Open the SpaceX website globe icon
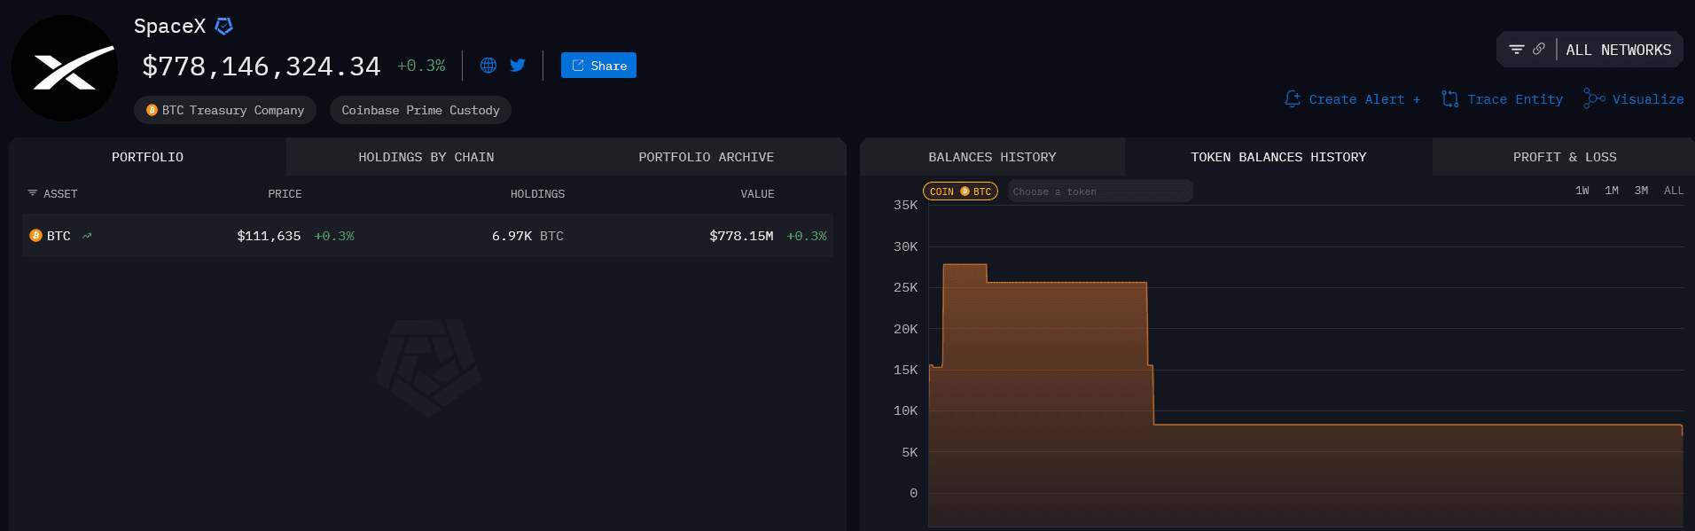 pos(488,66)
